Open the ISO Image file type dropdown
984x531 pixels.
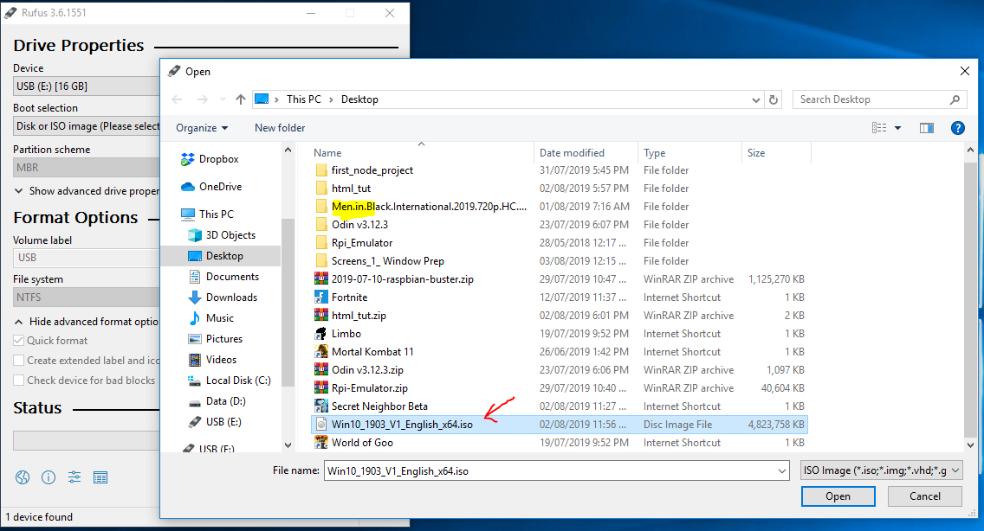click(x=882, y=470)
